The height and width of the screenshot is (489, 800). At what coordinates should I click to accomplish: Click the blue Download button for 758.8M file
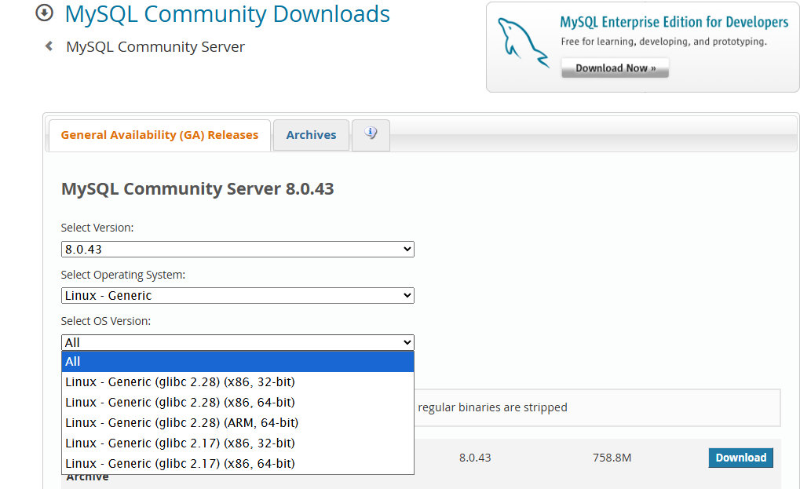pyautogui.click(x=741, y=458)
